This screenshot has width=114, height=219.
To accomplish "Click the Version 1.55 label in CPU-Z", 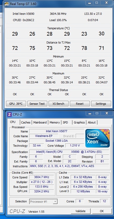I will click(x=37, y=212).
